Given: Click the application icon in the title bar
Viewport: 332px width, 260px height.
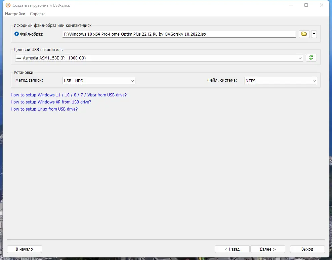Looking at the screenshot, I should point(8,5).
